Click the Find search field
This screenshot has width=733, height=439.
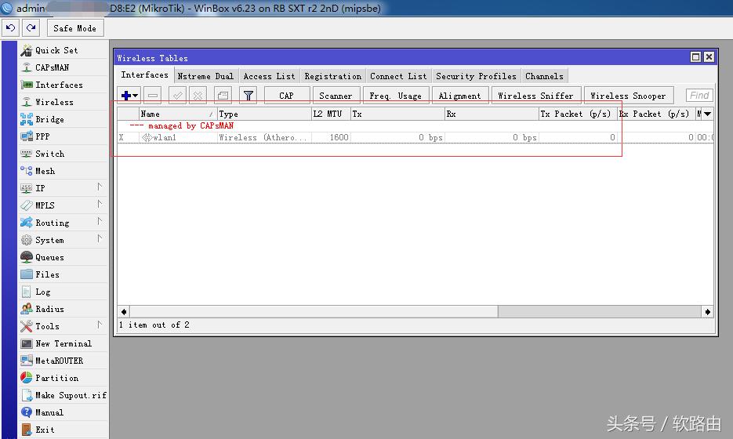(x=699, y=96)
